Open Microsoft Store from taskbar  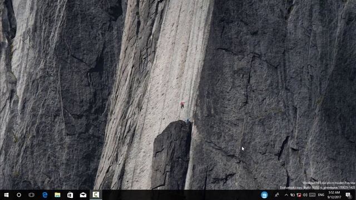click(x=70, y=195)
